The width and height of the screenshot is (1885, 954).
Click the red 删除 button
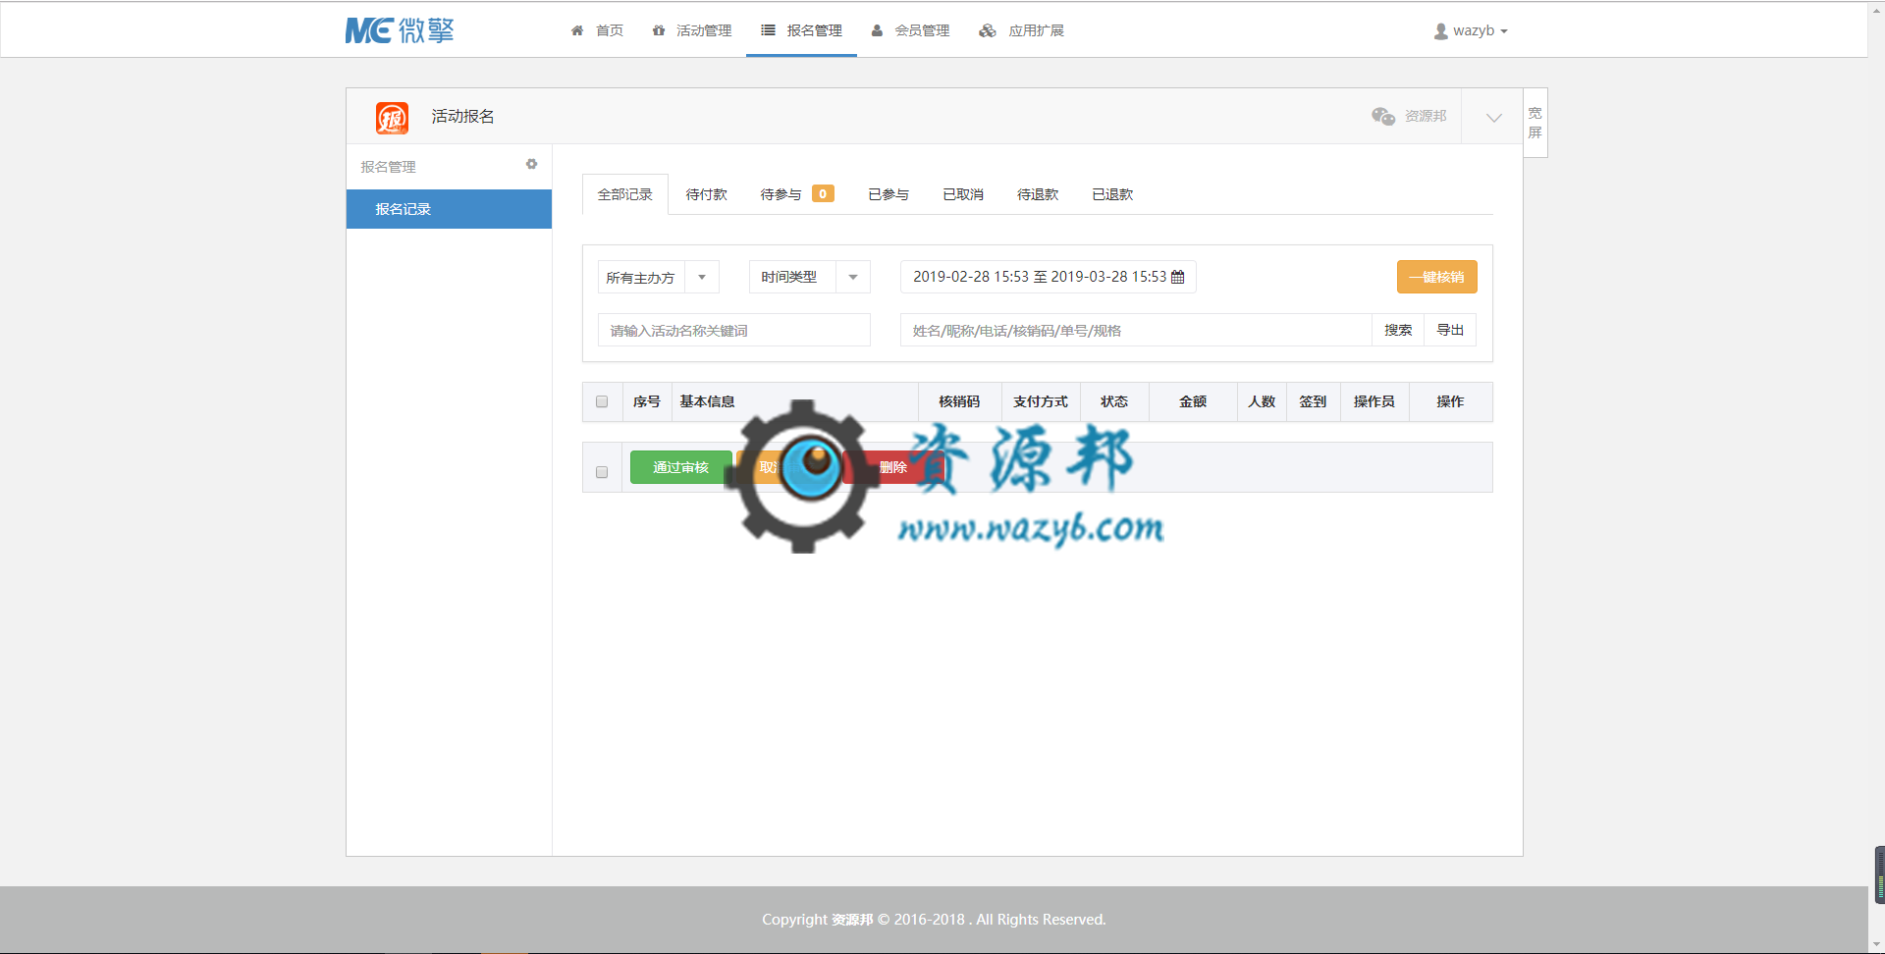pos(892,467)
